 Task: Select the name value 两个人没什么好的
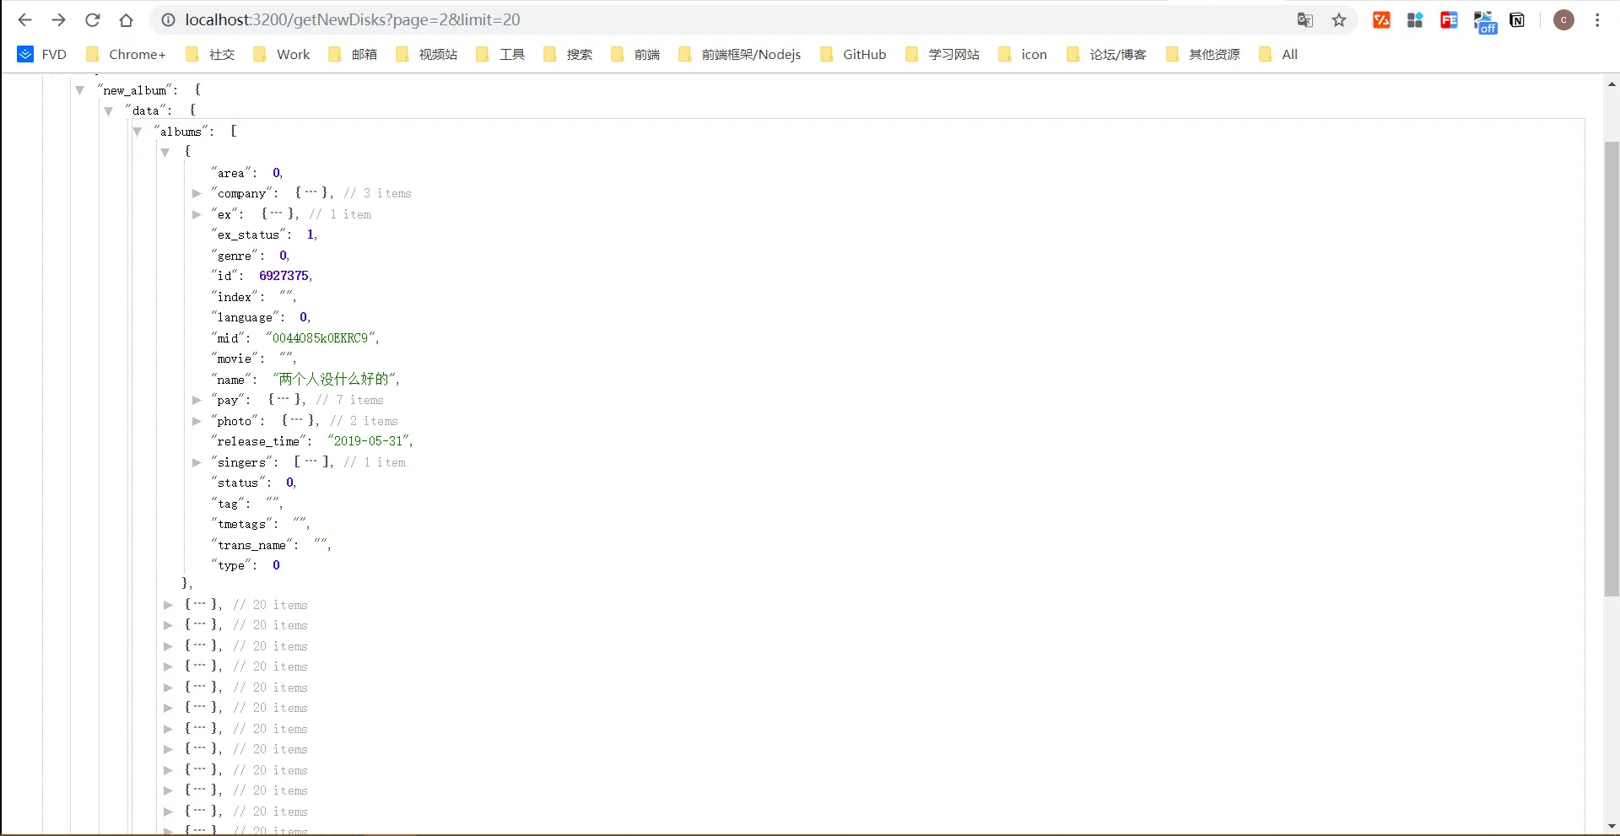pos(334,379)
